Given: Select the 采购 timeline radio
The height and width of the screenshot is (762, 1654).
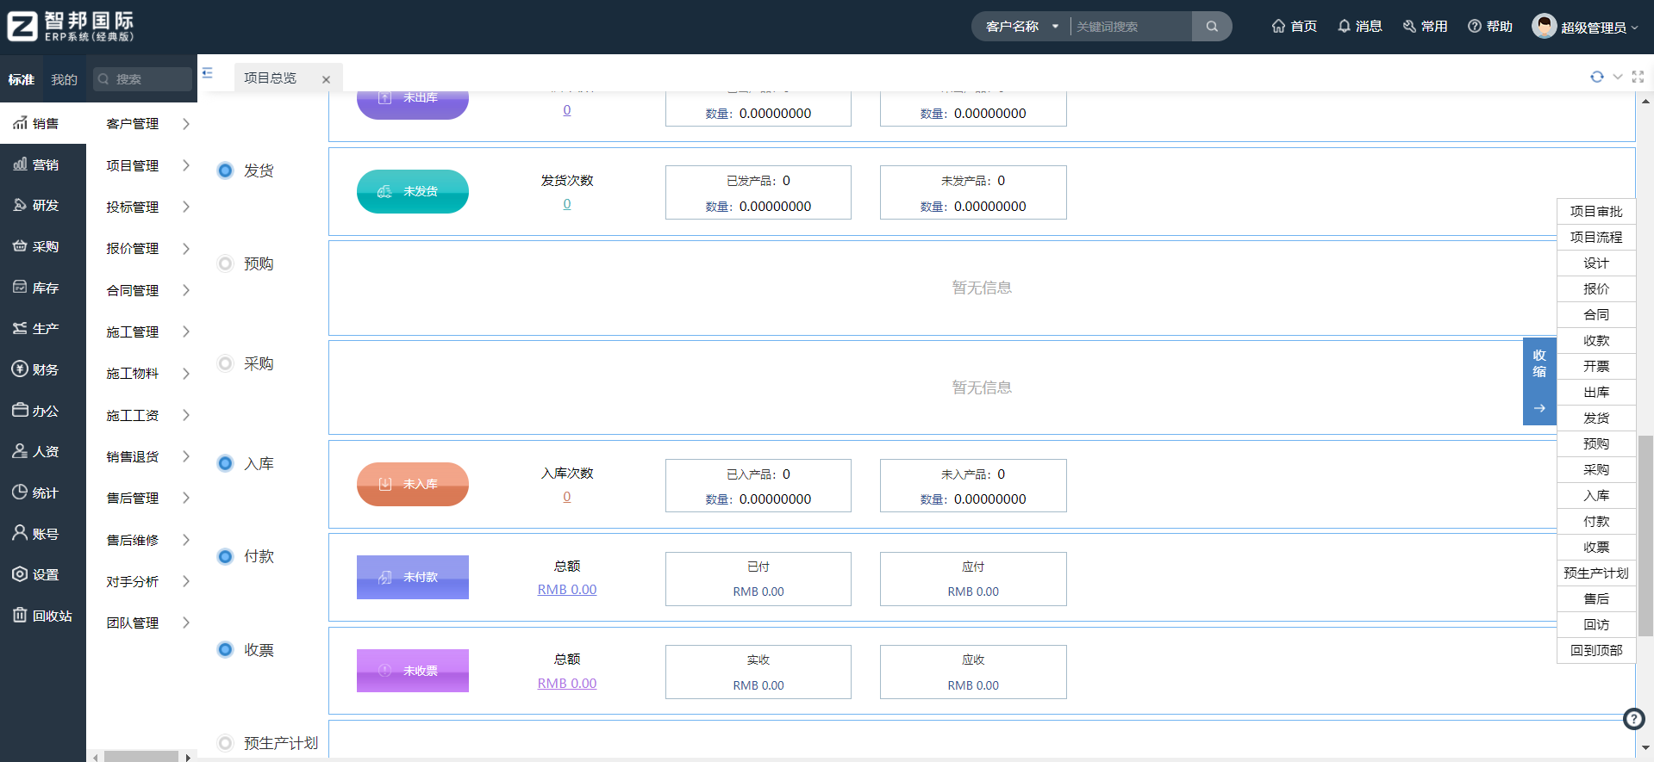Looking at the screenshot, I should pos(225,363).
